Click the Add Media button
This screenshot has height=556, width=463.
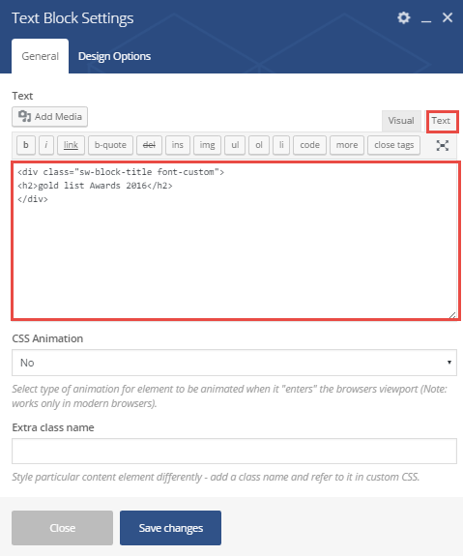click(49, 117)
